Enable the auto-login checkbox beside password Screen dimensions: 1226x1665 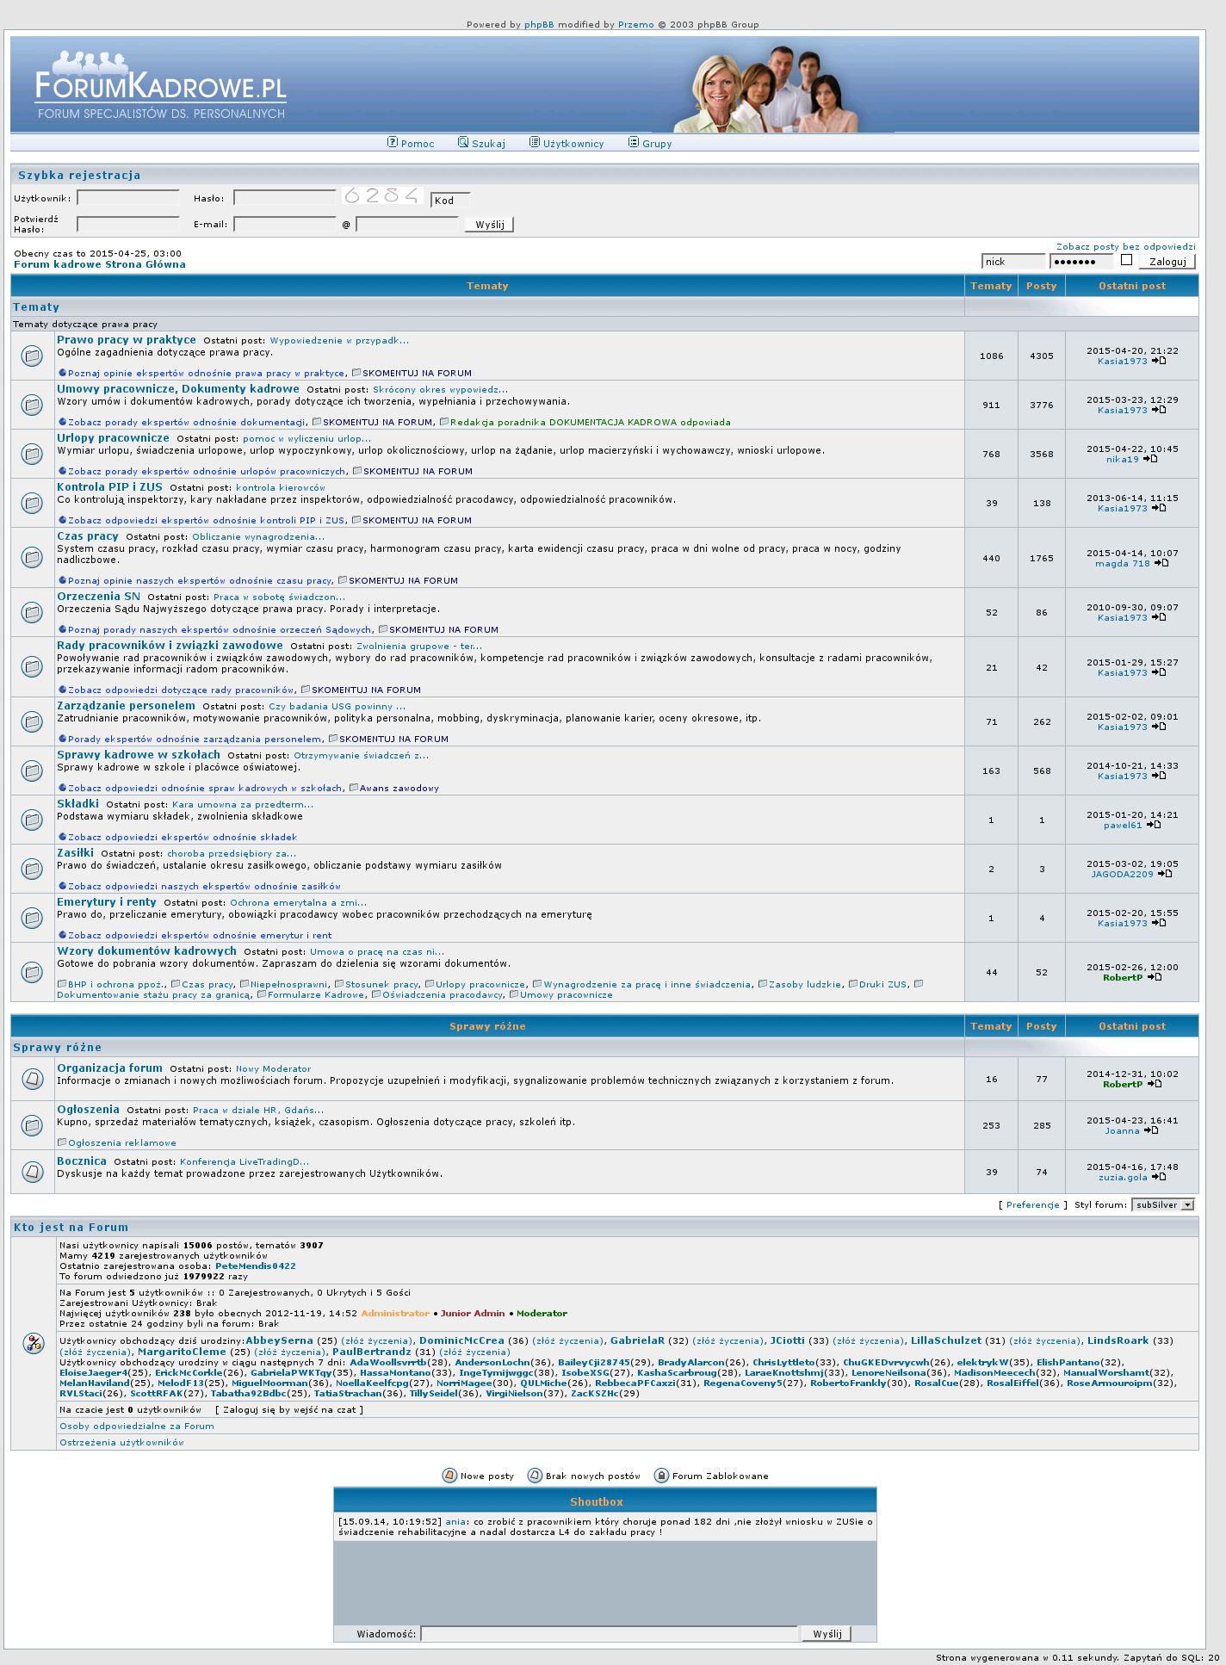[1126, 260]
